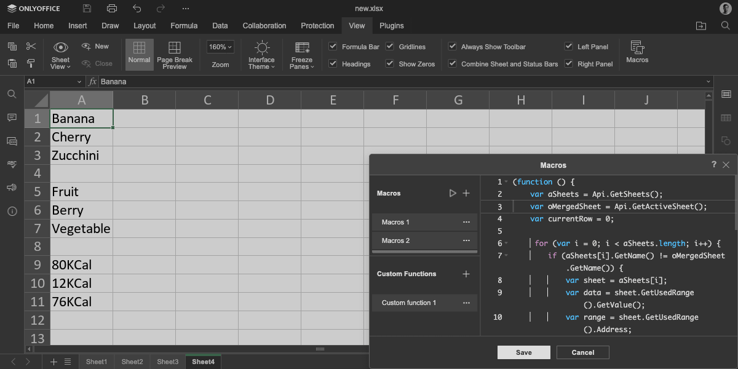Open Table settings in right sidebar
The image size is (738, 369).
(x=726, y=117)
